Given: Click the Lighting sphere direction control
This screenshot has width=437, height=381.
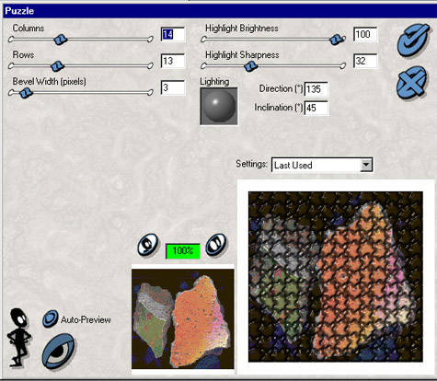Looking at the screenshot, I should [x=219, y=106].
